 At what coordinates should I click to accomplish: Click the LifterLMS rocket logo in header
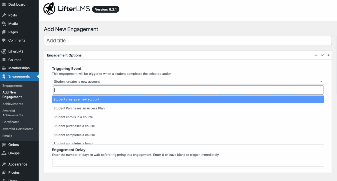49,9
